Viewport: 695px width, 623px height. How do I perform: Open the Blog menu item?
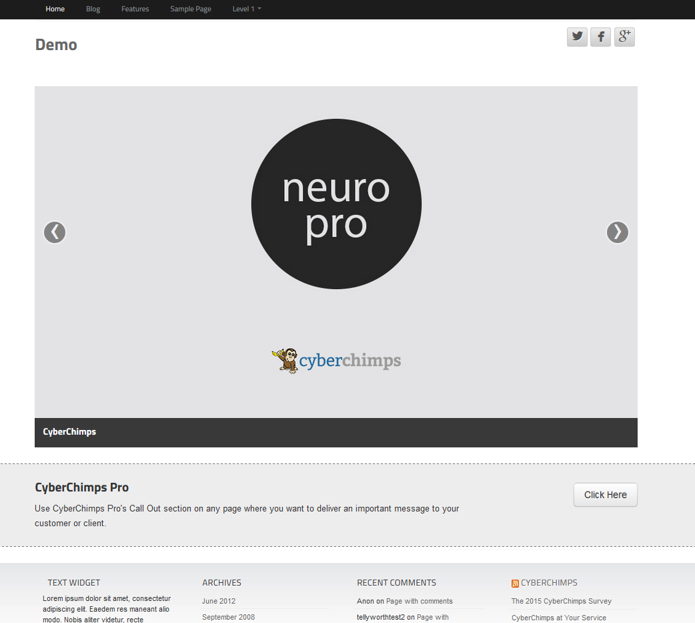(x=93, y=9)
